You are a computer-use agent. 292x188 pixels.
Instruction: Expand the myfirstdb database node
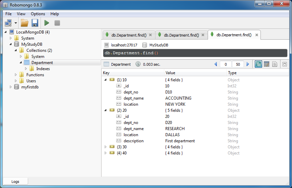[11, 87]
